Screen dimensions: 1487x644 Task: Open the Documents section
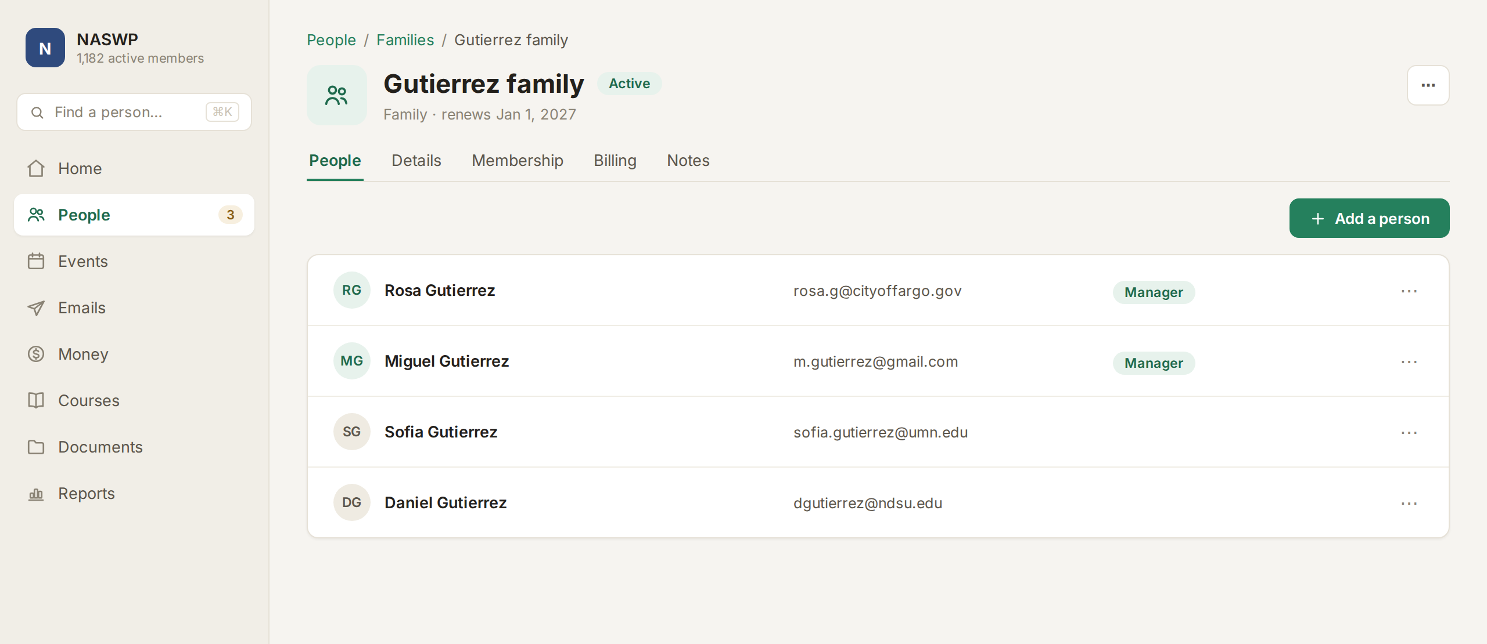point(134,447)
